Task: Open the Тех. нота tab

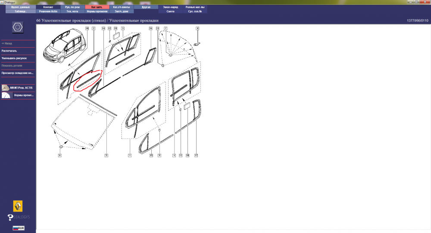Action: click(x=72, y=12)
